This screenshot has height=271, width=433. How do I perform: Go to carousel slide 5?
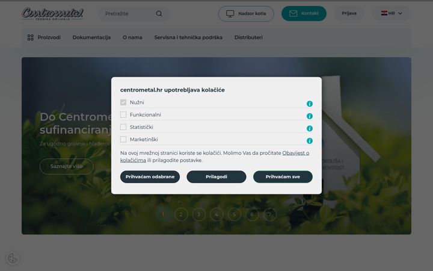[x=234, y=214]
